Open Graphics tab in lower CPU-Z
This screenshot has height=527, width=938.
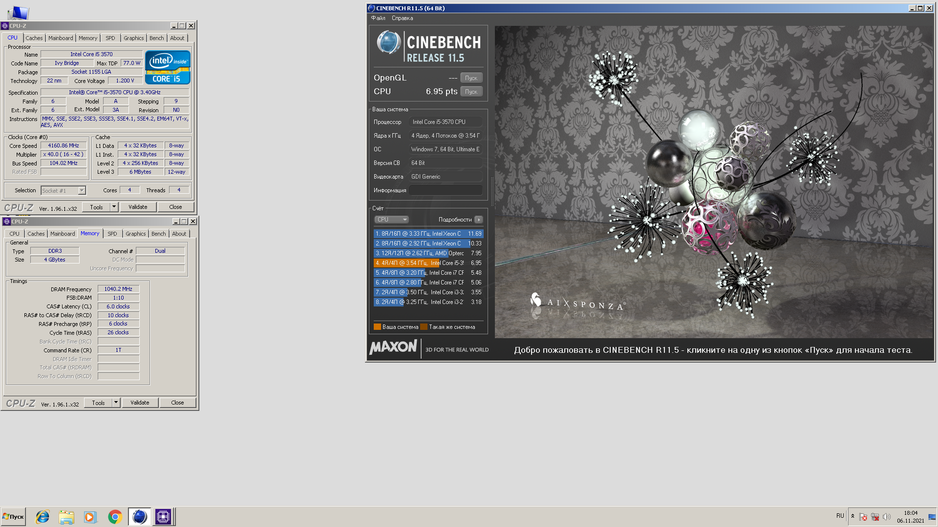click(x=135, y=234)
